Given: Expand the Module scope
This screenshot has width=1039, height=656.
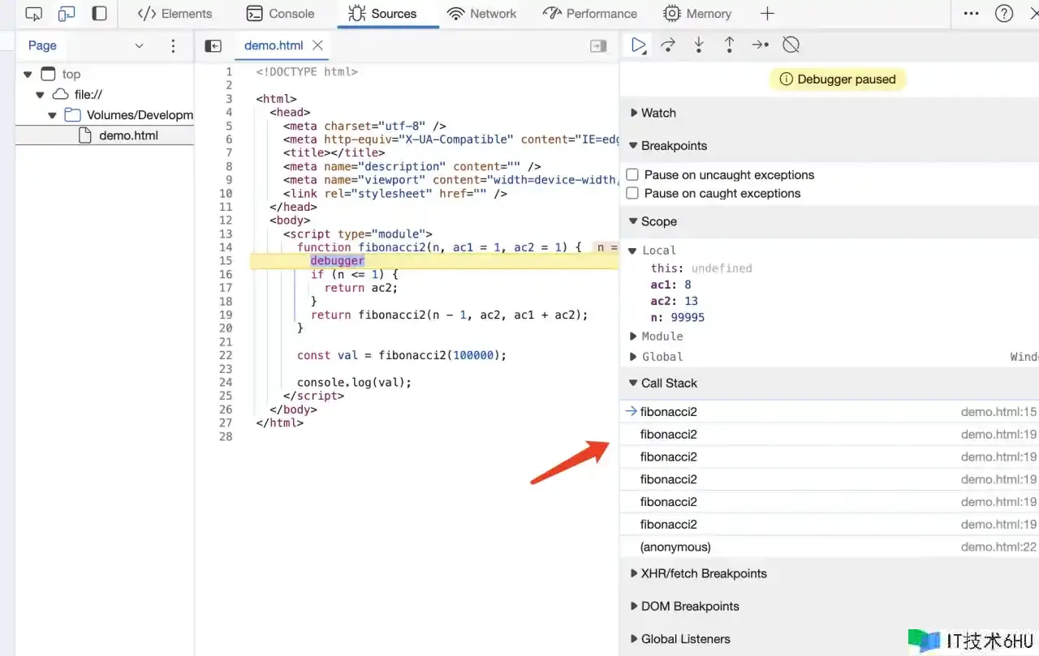Looking at the screenshot, I should pyautogui.click(x=633, y=337).
